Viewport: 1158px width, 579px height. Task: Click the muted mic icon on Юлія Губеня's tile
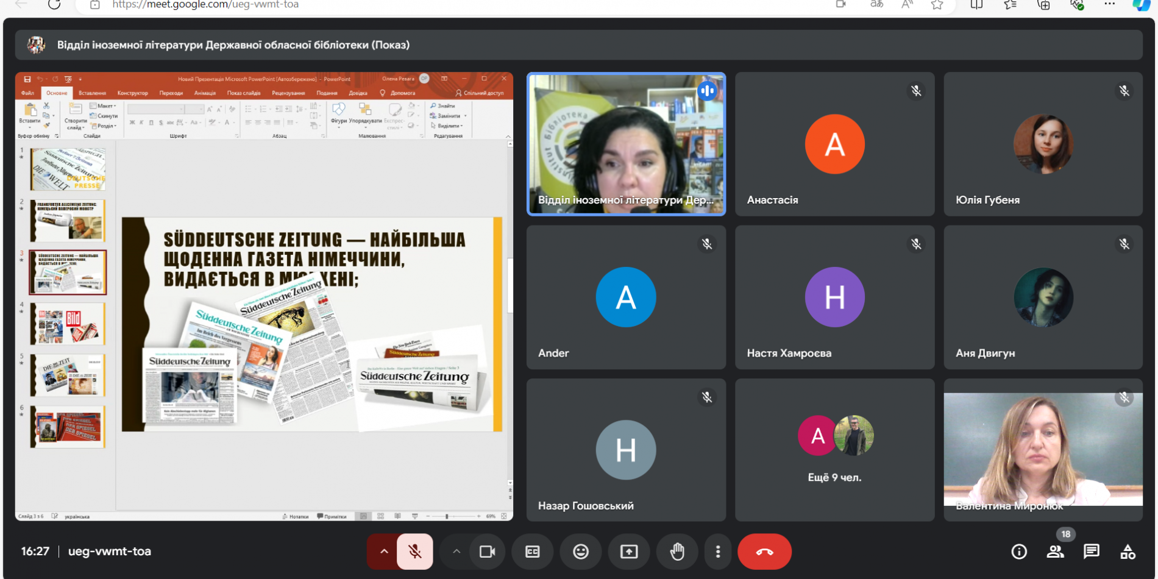1124,91
